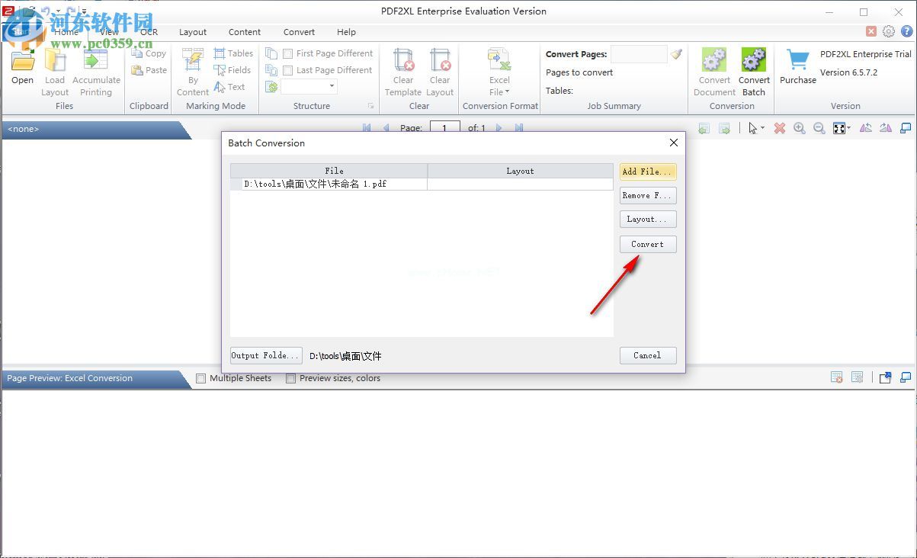917x558 pixels.
Task: Click the Open folder icon
Action: (22, 61)
